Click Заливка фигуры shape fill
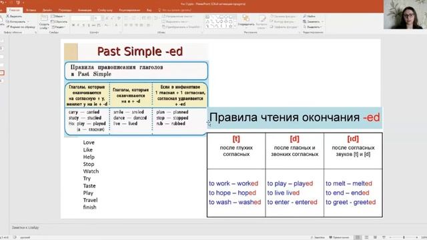Image resolution: width=427 pixels, height=240 pixels. pyautogui.click(x=284, y=16)
